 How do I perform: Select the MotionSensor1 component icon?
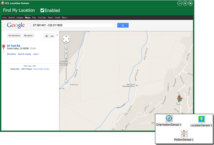pos(184,134)
